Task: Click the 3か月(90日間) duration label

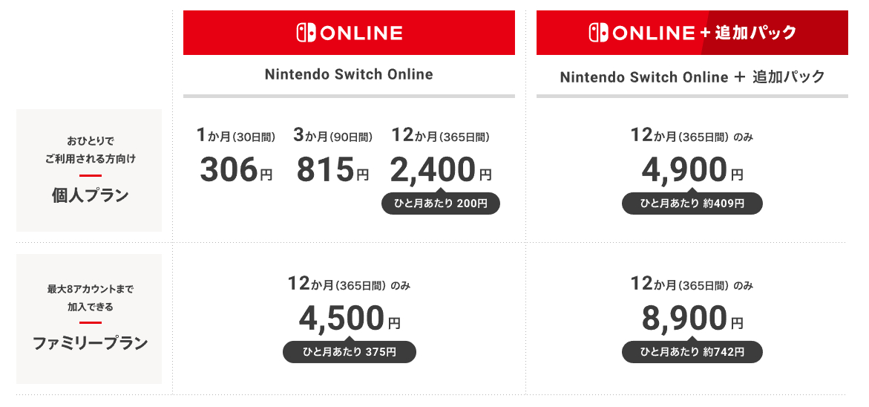Action: [332, 137]
